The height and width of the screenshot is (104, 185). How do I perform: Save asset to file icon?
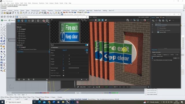coord(29,79)
